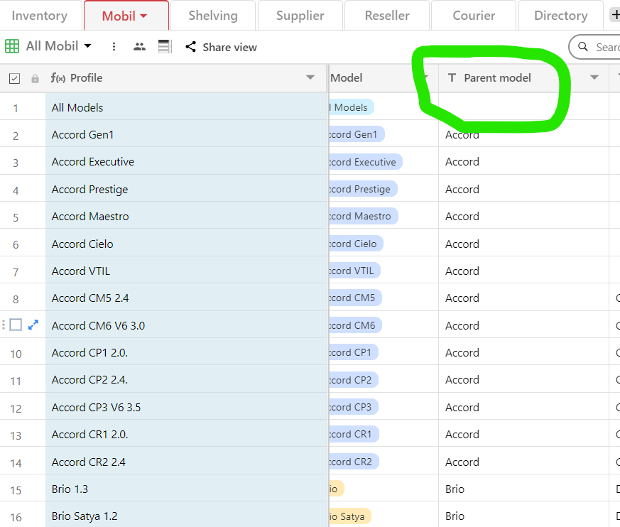Change row height with the row-lines icon
This screenshot has width=620, height=527.
pyautogui.click(x=165, y=47)
